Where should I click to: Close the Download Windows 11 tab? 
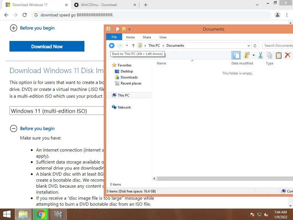coord(66,5)
